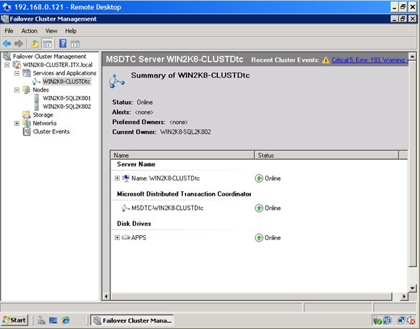This screenshot has height=329, width=420.
Task: Click the volume tray icon with red X
Action: [411, 320]
